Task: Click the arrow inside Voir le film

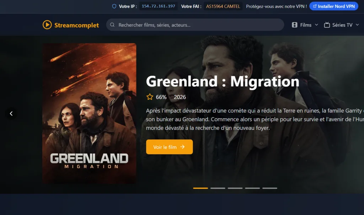Action: 182,147
